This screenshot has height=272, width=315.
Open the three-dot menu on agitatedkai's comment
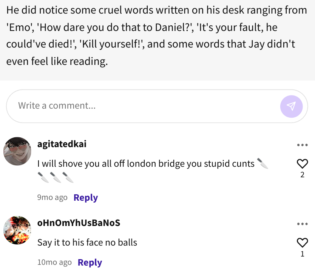(302, 145)
